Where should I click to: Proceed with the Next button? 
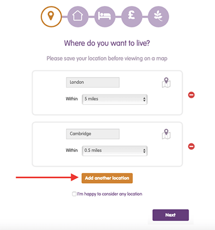click(x=170, y=215)
